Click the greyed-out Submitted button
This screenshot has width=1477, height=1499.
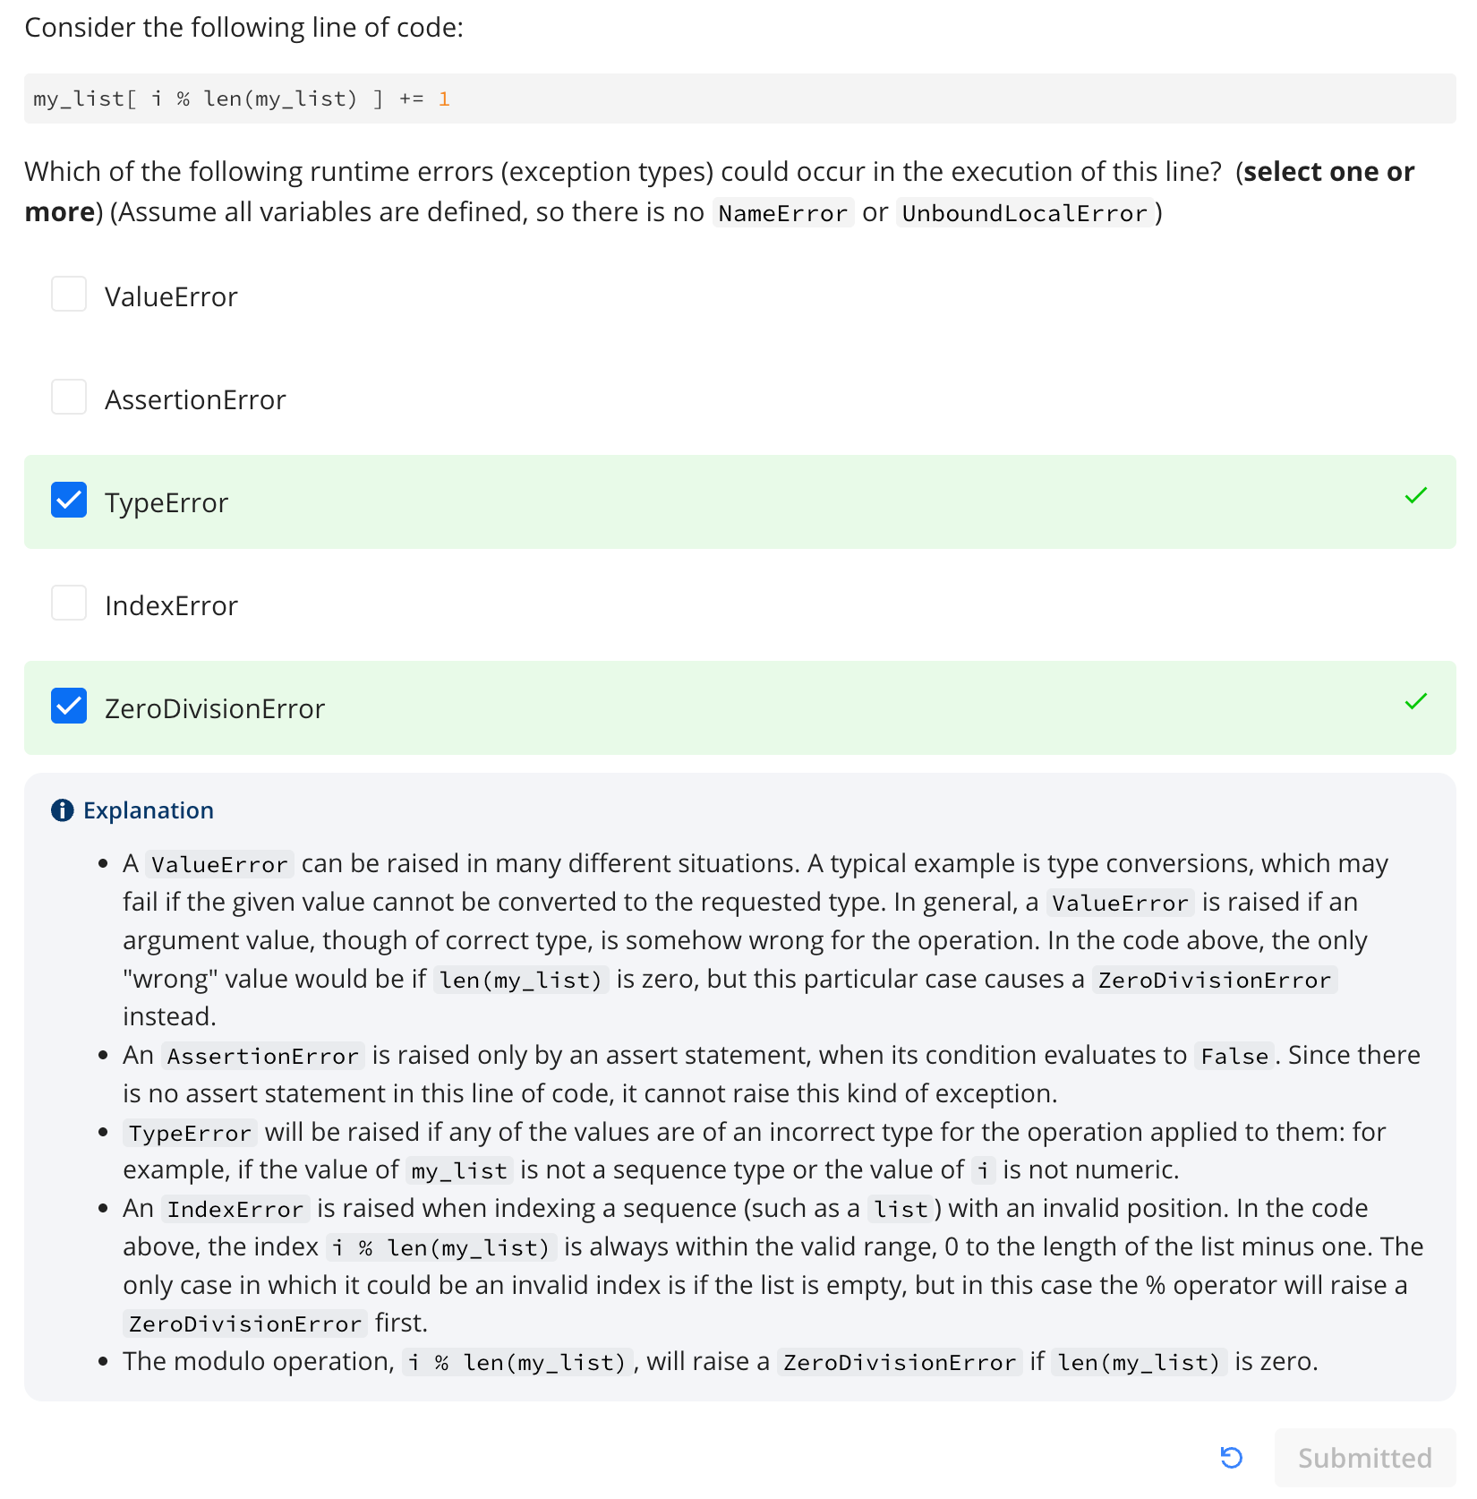pos(1365,1458)
